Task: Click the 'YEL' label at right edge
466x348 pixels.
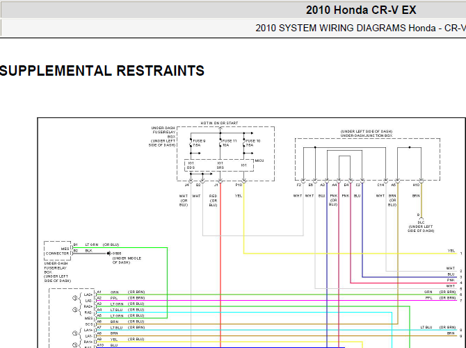Action: (x=451, y=251)
